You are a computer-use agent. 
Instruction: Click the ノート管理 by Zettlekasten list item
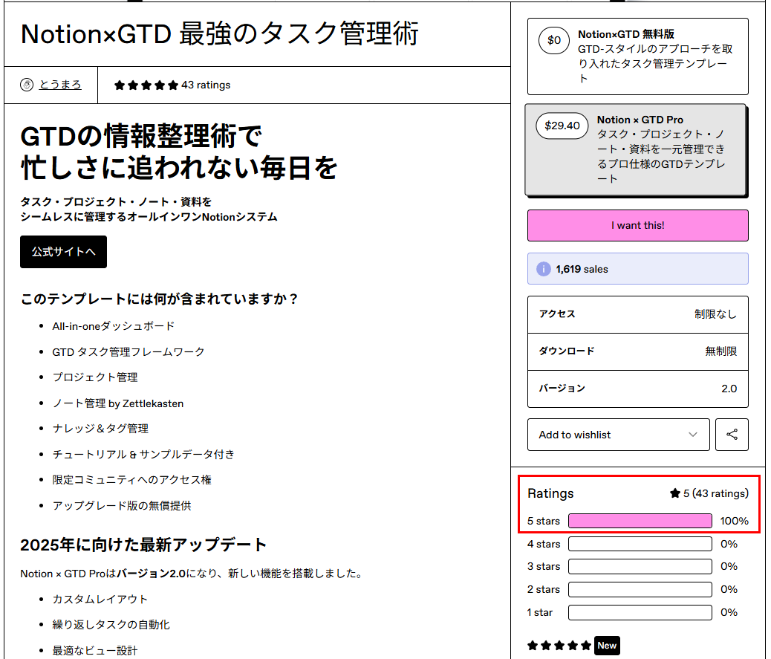[118, 403]
